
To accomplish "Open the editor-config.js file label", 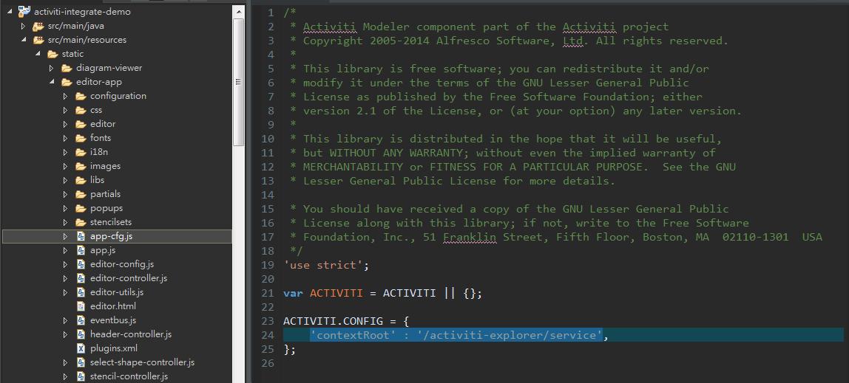I will 122,264.
